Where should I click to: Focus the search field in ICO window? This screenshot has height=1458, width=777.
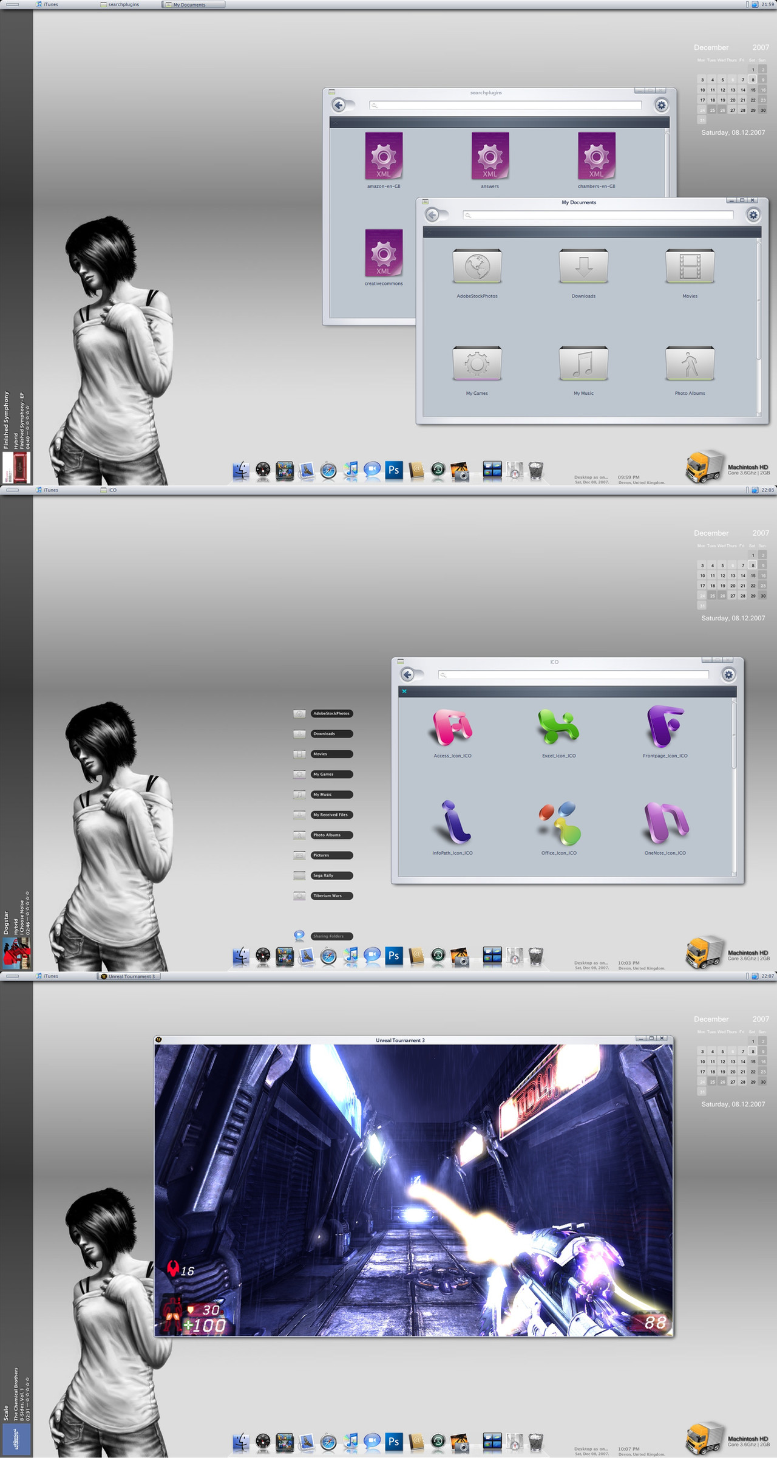(x=573, y=674)
